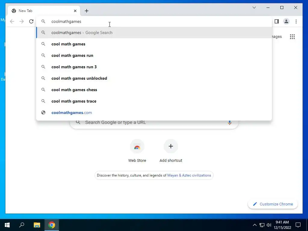The height and width of the screenshot is (231, 308).
Task: Select 'cool math games unblocked' suggestion
Action: [x=154, y=78]
